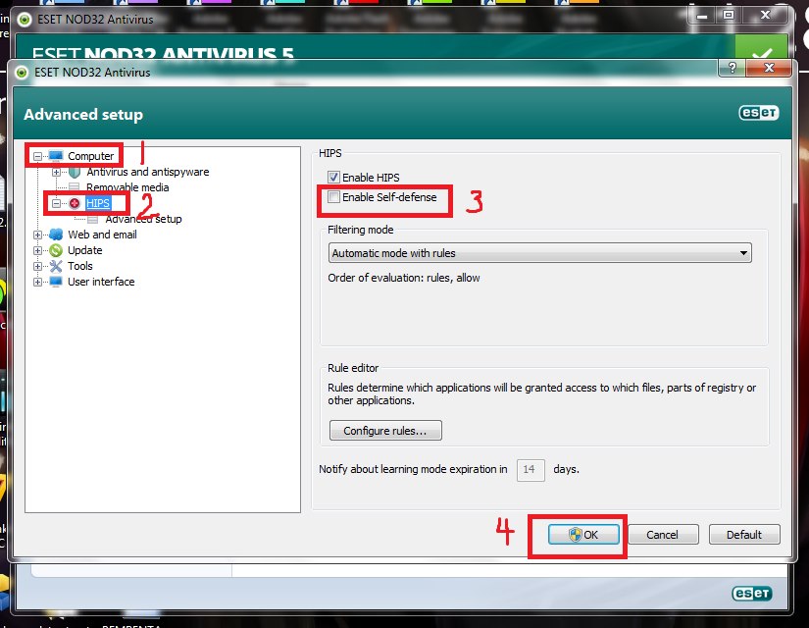Select Web and email tree item

pyautogui.click(x=102, y=235)
